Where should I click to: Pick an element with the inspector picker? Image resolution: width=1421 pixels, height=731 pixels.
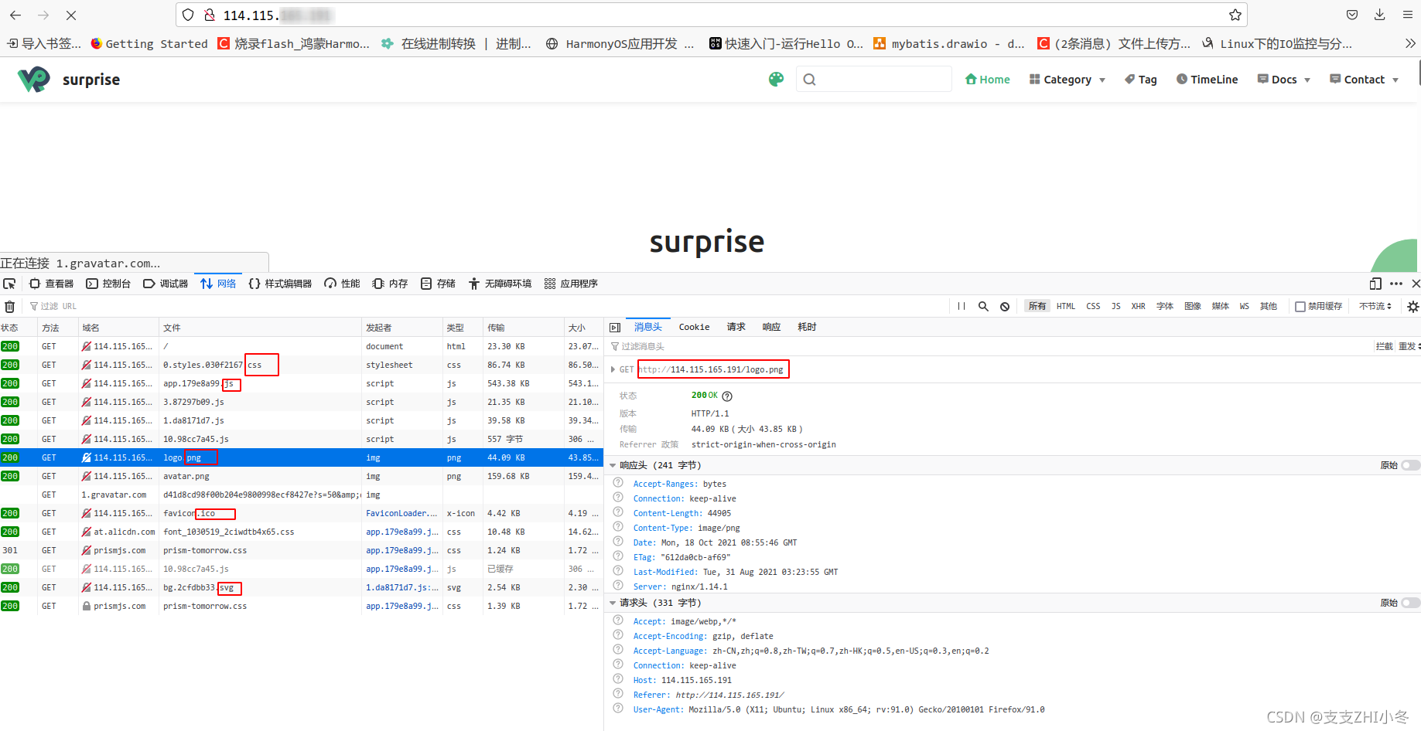point(9,284)
